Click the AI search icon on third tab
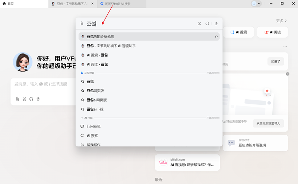Image resolution: width=298 pixels, height=184 pixels. 102,4
